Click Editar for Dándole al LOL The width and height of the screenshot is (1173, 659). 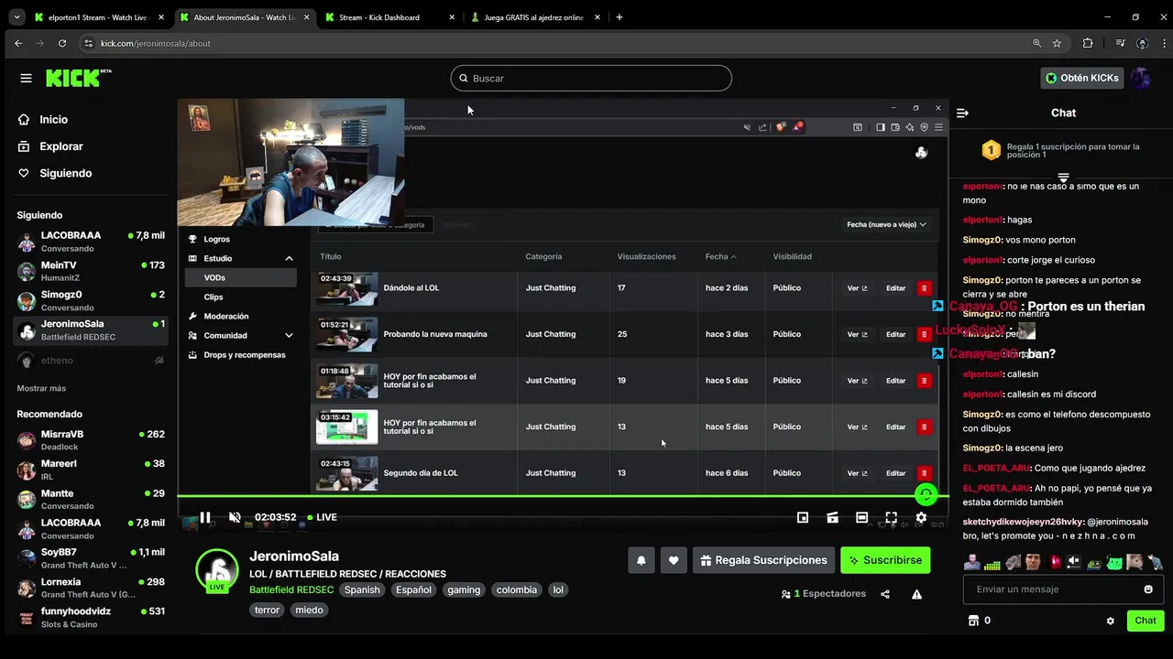pos(895,288)
